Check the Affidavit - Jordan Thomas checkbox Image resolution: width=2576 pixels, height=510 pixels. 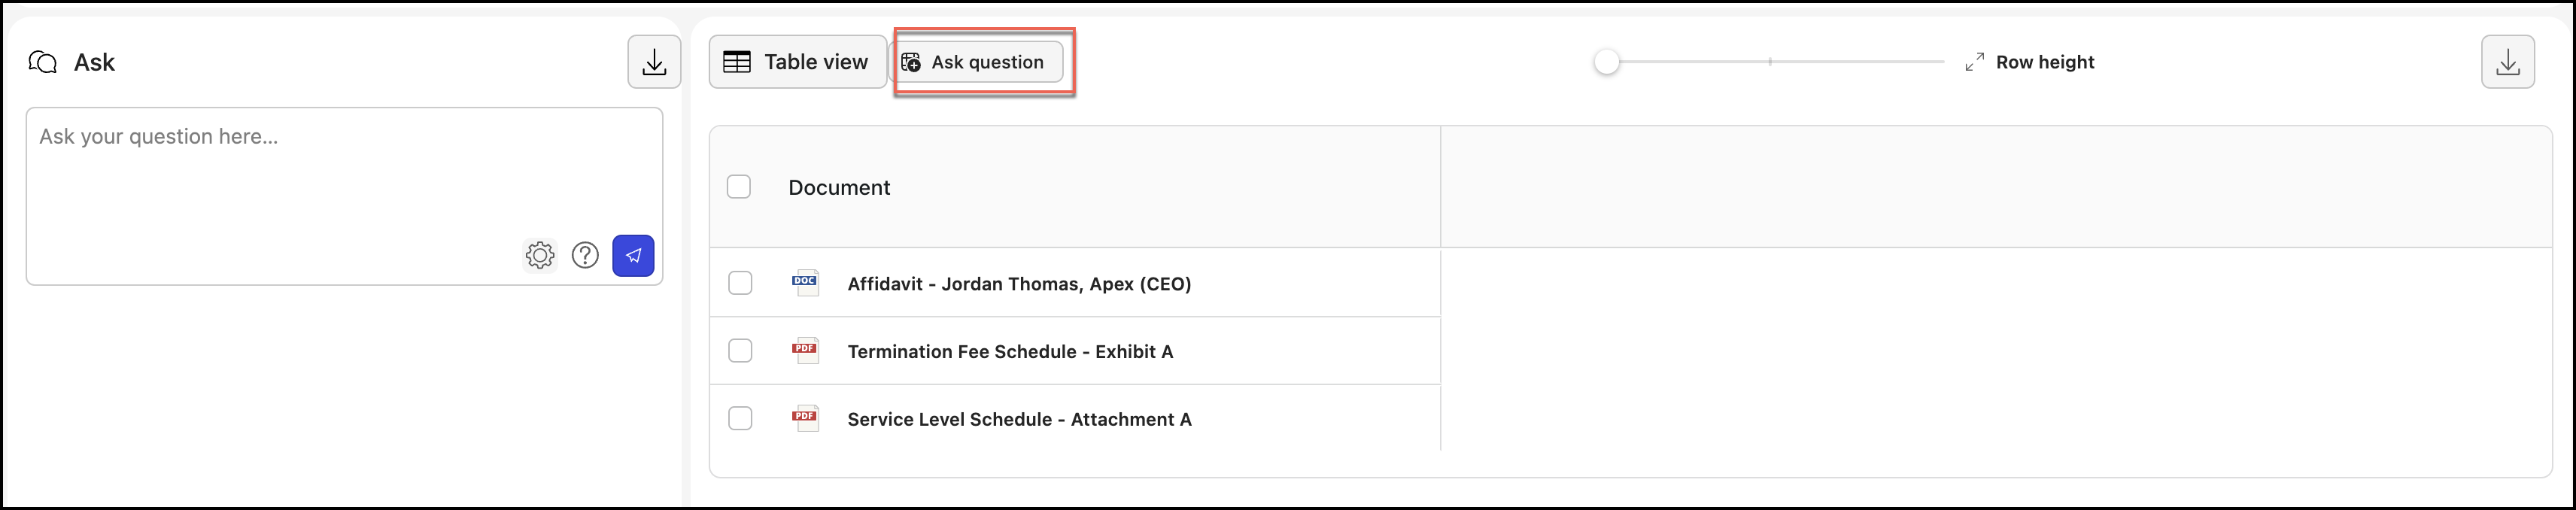coord(740,283)
